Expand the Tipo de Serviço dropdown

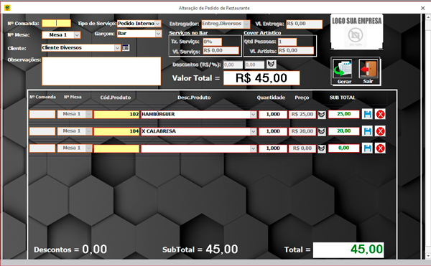[x=158, y=24]
